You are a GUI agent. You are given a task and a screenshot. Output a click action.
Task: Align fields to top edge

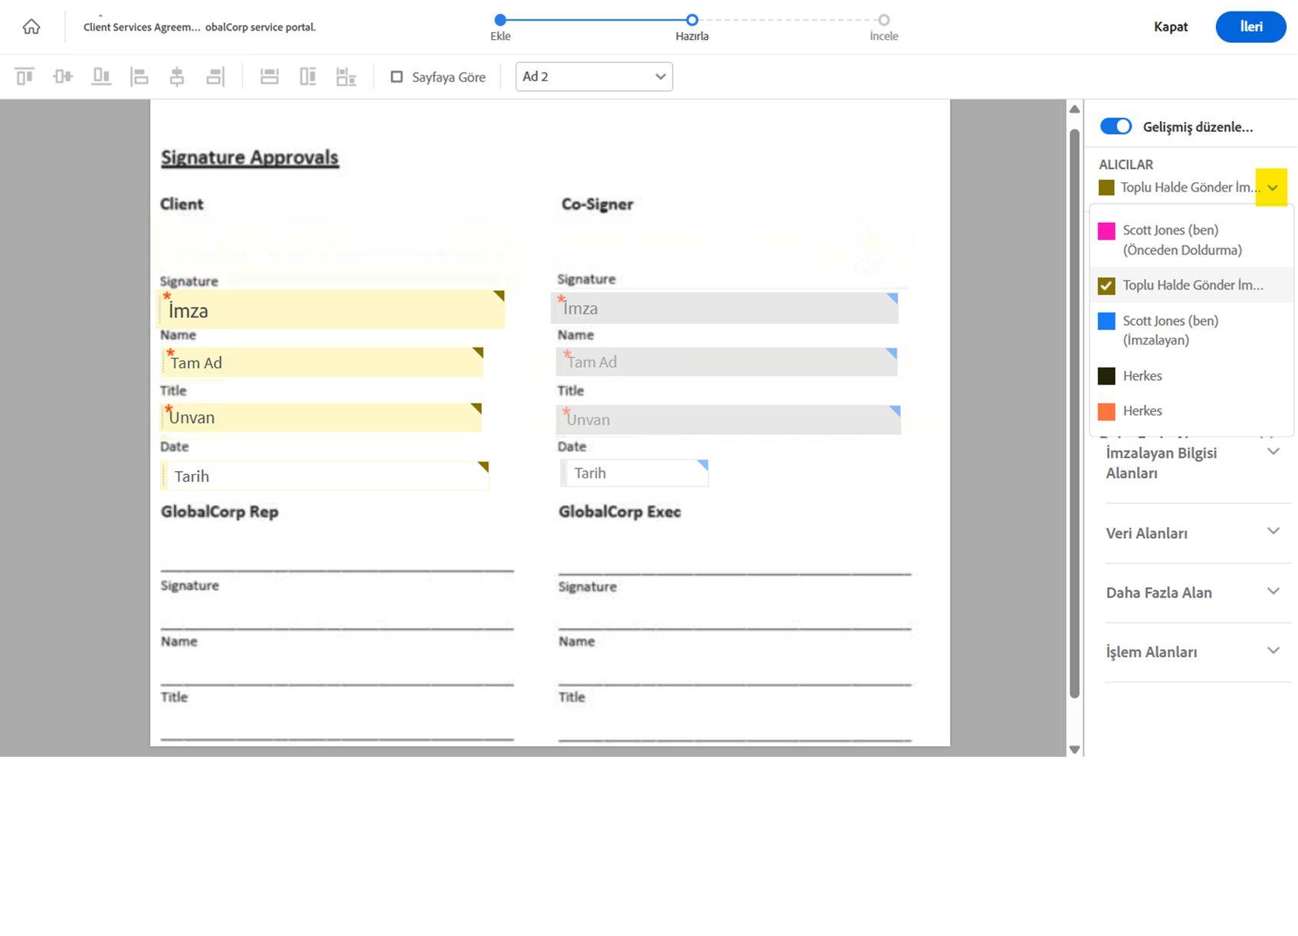tap(25, 77)
